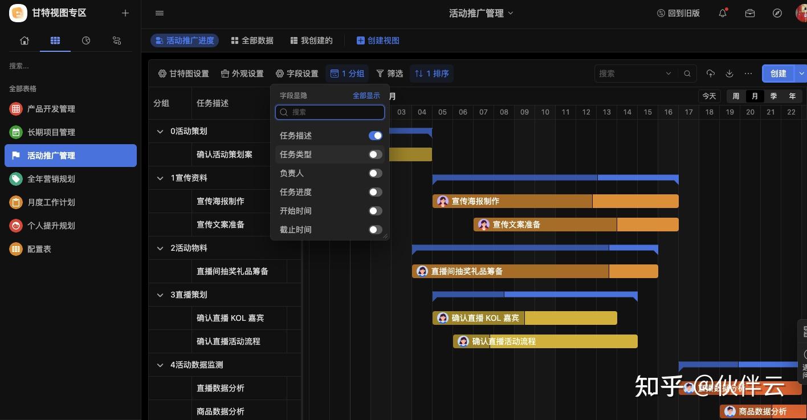Image resolution: width=807 pixels, height=420 pixels.
Task: Open 长期项目管理 table
Action: [71, 132]
